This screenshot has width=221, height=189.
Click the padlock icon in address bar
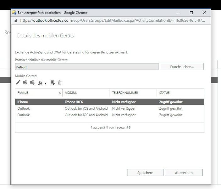coord(16,20)
